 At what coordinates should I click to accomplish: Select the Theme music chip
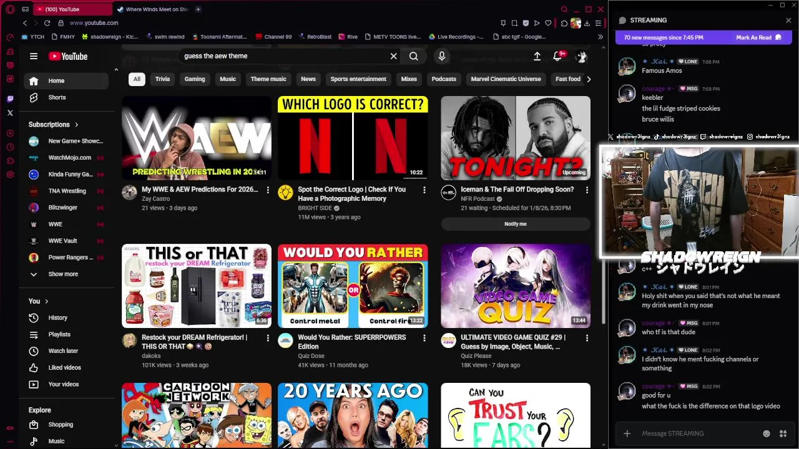[268, 79]
